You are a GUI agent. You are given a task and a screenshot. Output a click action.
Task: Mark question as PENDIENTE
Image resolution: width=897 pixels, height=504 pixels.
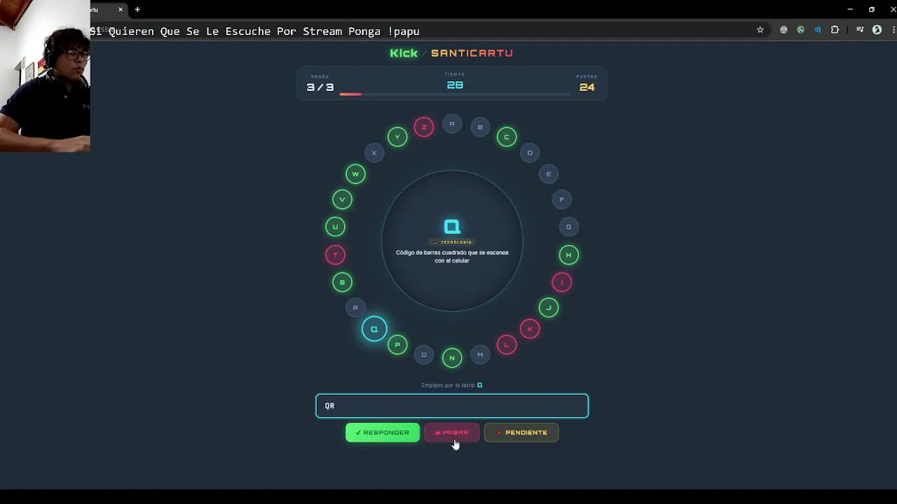pyautogui.click(x=521, y=433)
